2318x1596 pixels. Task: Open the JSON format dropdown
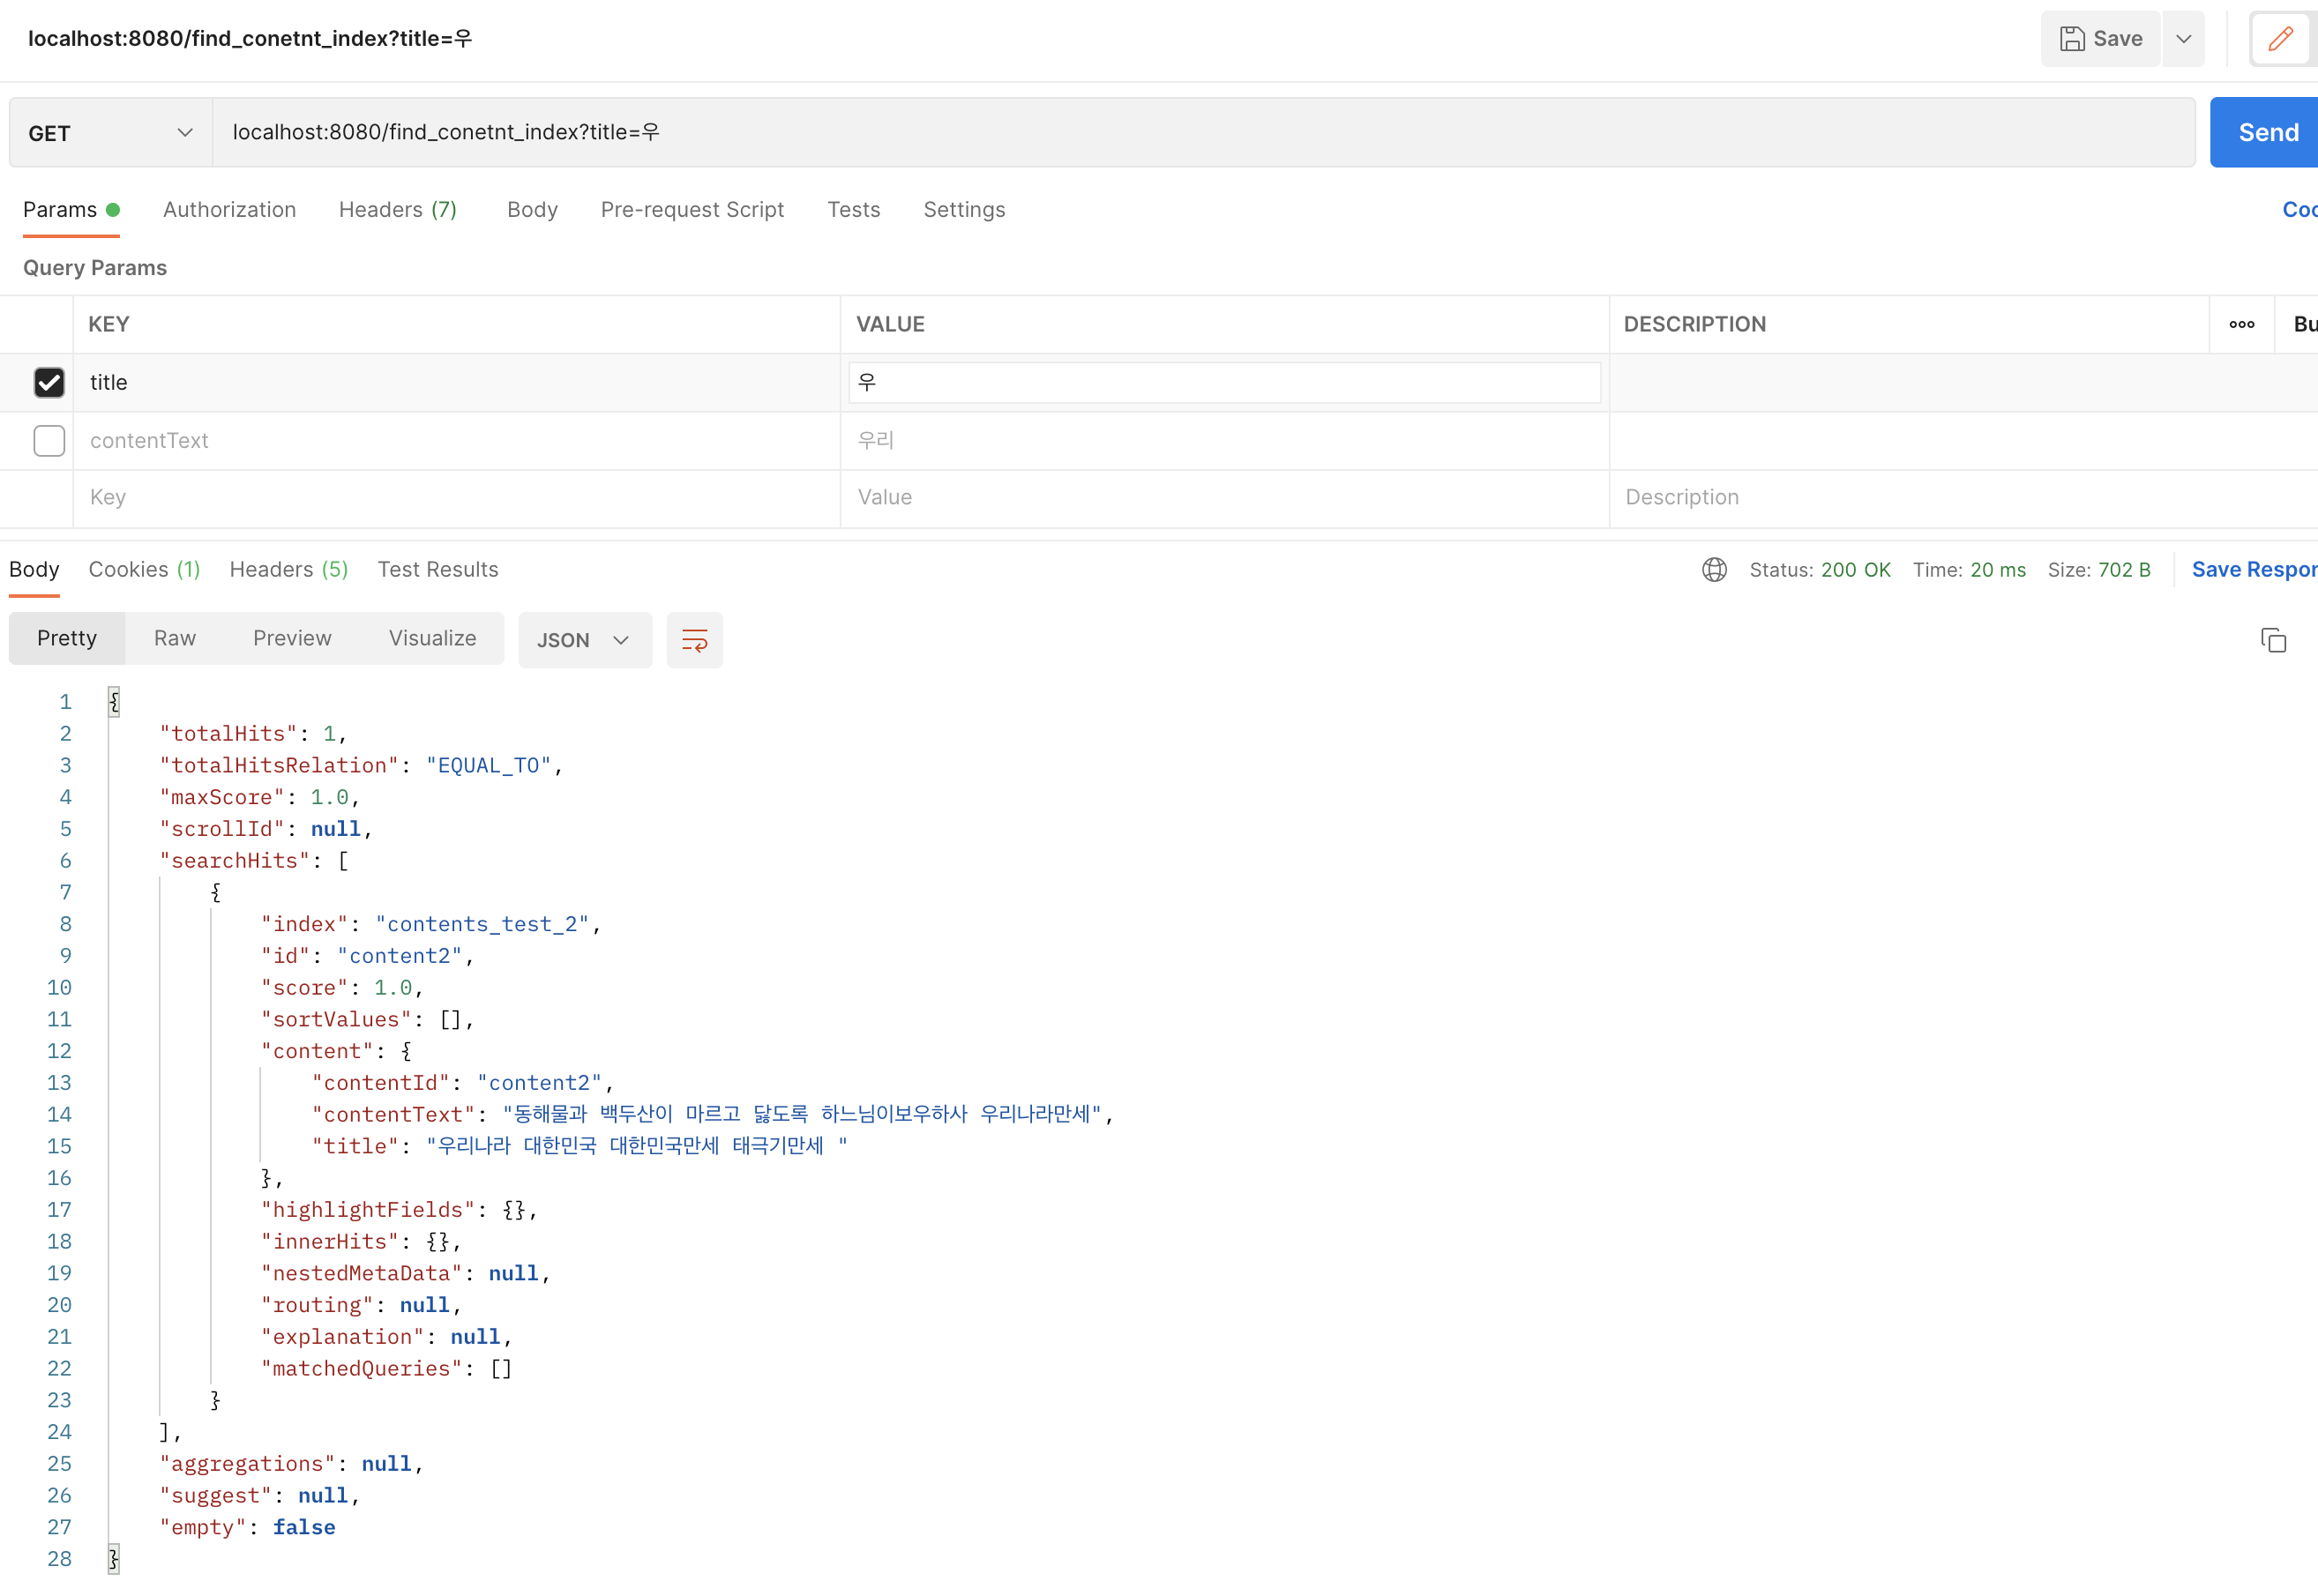pos(584,640)
